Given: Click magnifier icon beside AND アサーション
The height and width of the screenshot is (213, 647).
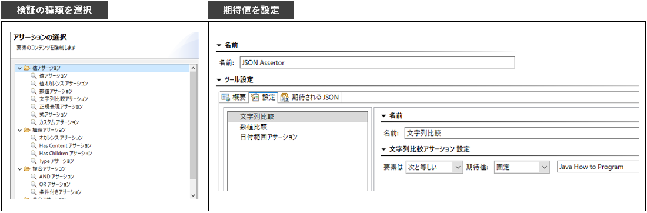Looking at the screenshot, I should [33, 177].
